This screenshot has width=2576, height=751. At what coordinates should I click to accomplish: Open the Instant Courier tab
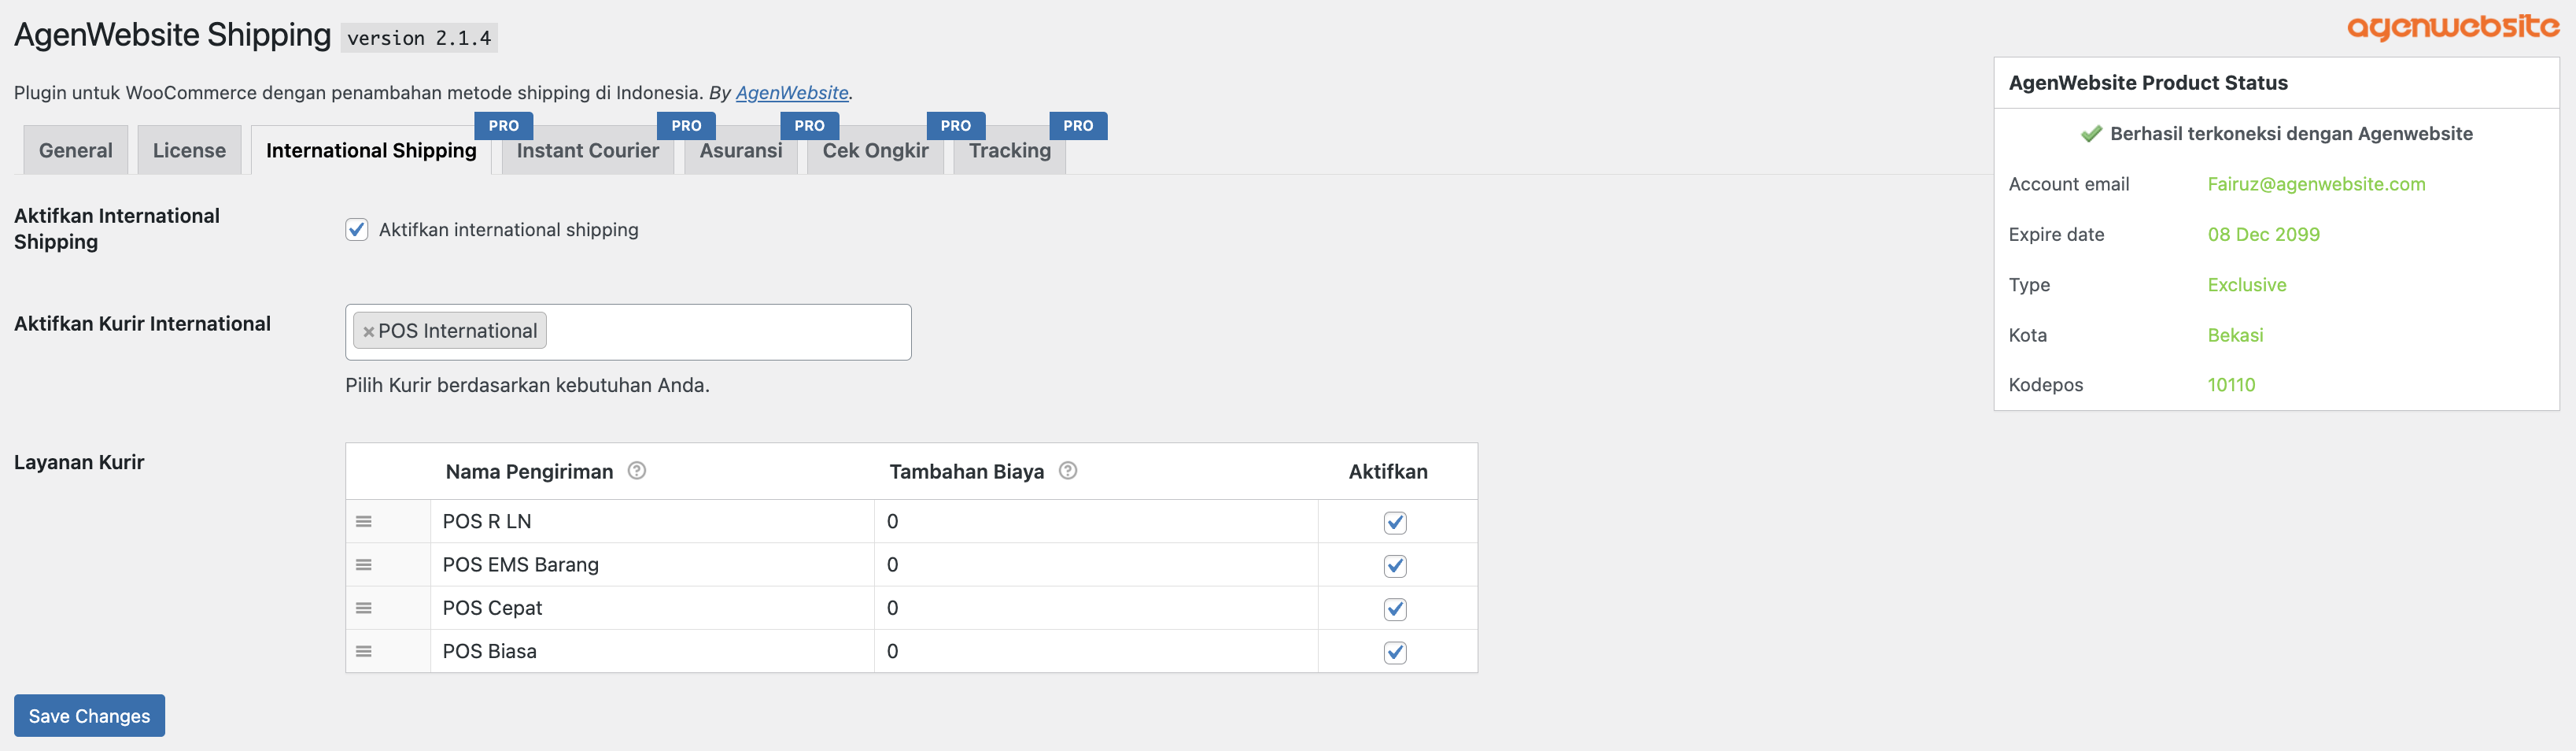click(x=588, y=150)
